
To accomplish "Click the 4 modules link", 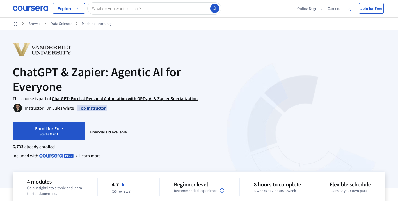I will [39, 182].
